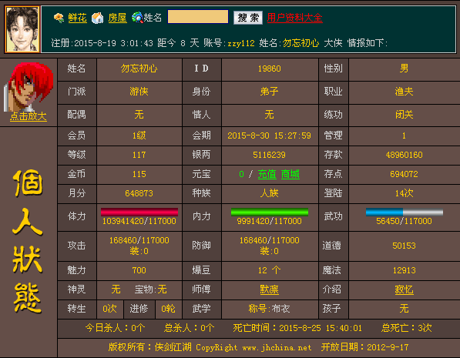The width and height of the screenshot is (460, 358).
Task: Open the 房屋 link
Action: [118, 18]
